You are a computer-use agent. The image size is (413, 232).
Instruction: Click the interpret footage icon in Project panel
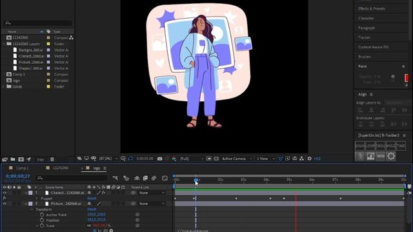5,159
